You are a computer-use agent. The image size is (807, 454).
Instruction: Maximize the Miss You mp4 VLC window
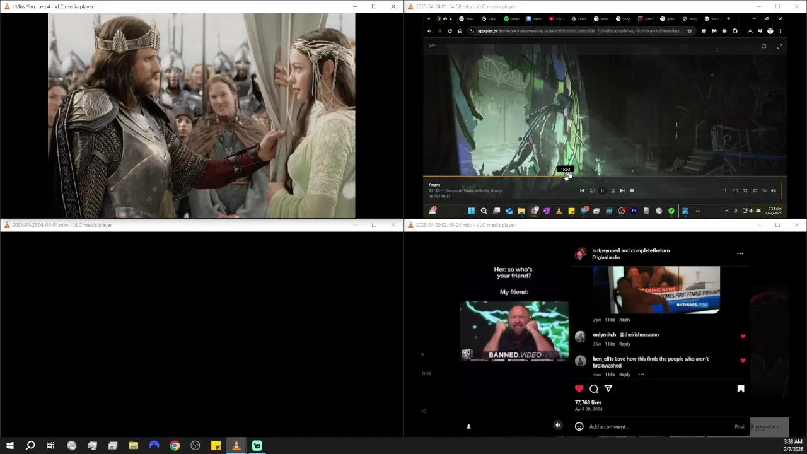[x=374, y=6]
